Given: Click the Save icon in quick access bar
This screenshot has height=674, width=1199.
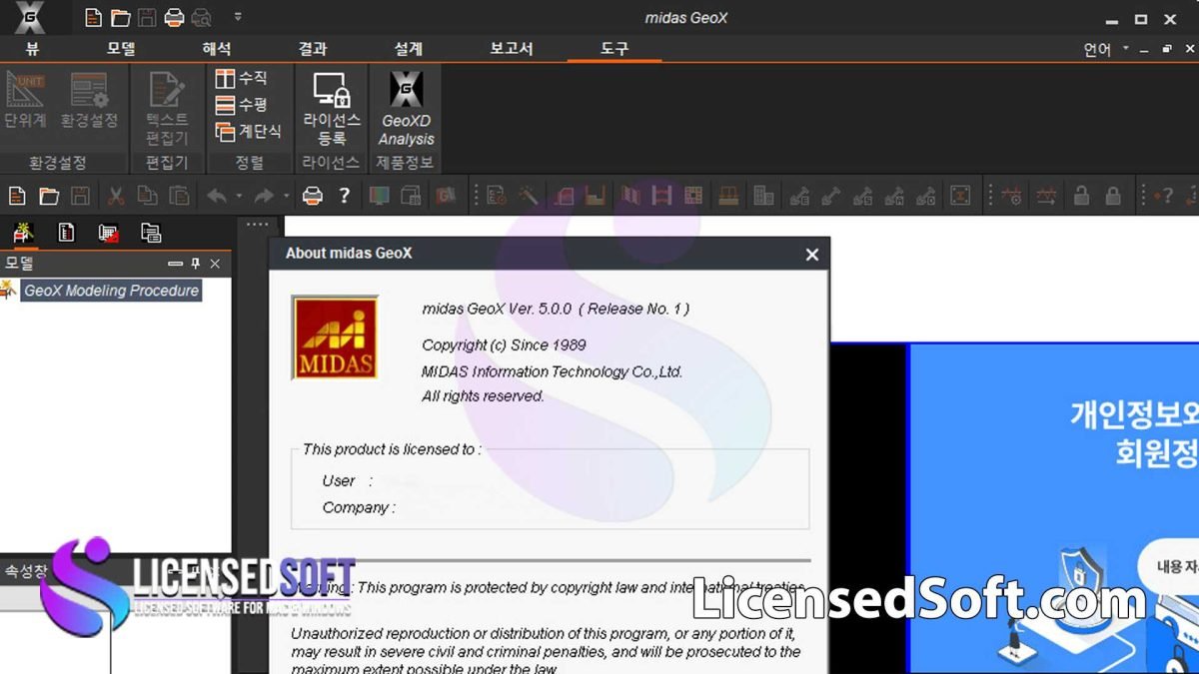Looking at the screenshot, I should 147,17.
